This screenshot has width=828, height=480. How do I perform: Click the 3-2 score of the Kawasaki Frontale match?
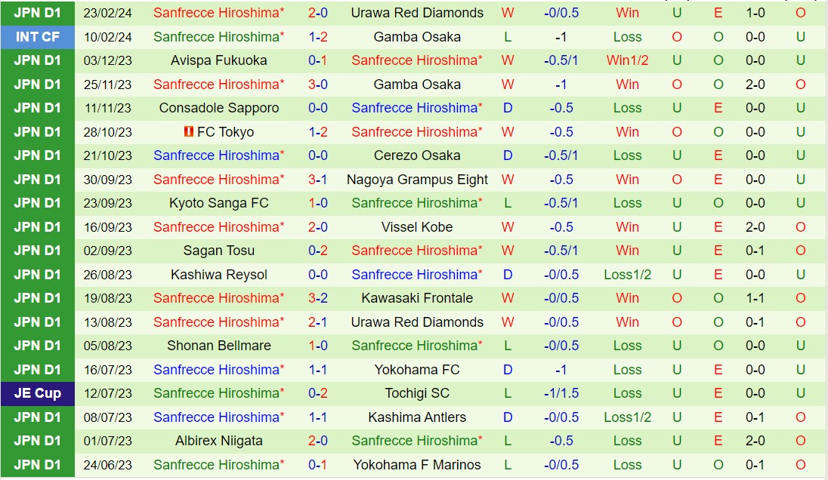click(x=317, y=298)
